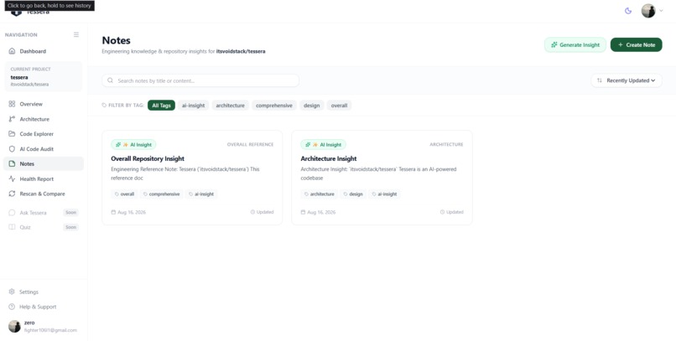Click the Code Explorer folder icon
Screen dimensions: 676x341
(x=12, y=134)
